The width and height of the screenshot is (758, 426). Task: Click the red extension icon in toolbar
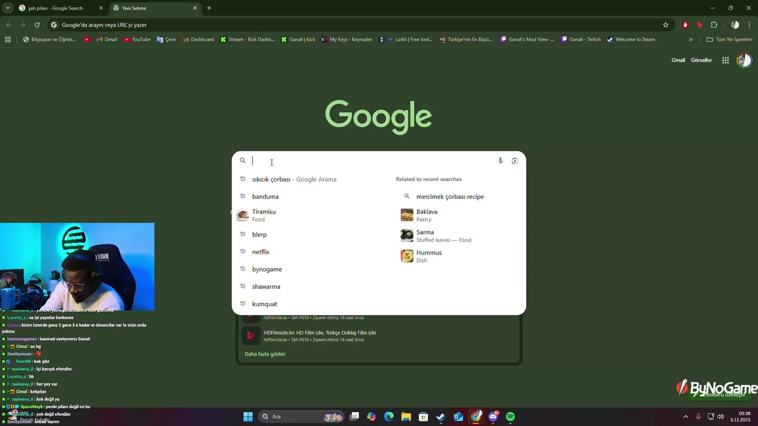tap(685, 25)
